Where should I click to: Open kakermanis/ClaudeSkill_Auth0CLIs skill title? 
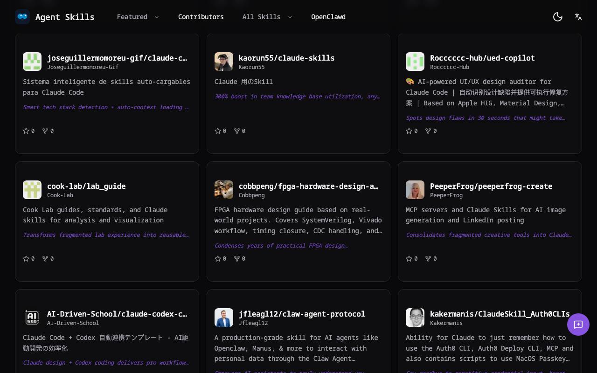pyautogui.click(x=500, y=314)
